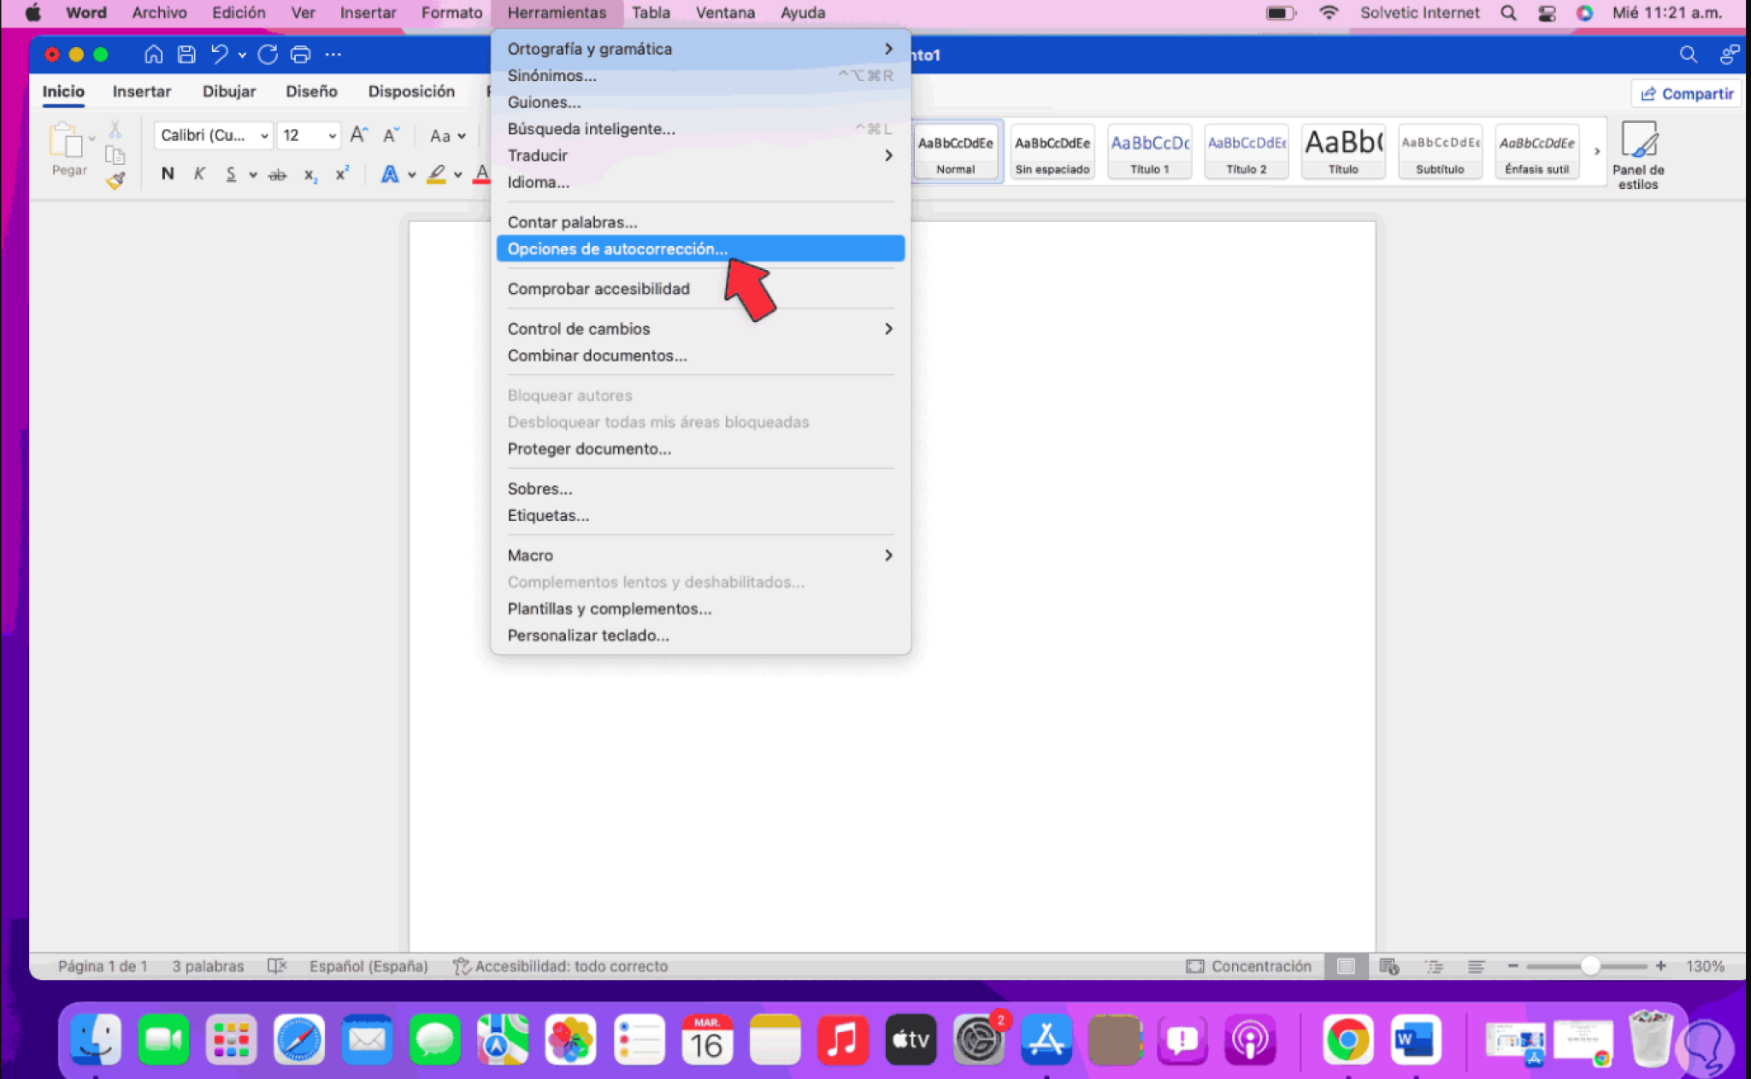Select Opciones de autocorrección in the menu
1751x1079 pixels.
click(x=617, y=249)
